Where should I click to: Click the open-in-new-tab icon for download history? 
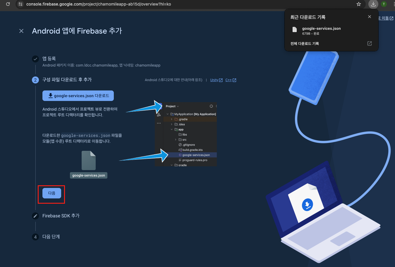click(x=370, y=43)
